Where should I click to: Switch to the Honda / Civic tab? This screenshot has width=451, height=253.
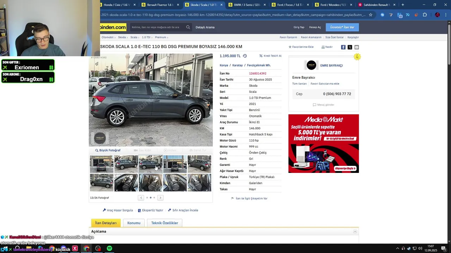click(x=116, y=5)
